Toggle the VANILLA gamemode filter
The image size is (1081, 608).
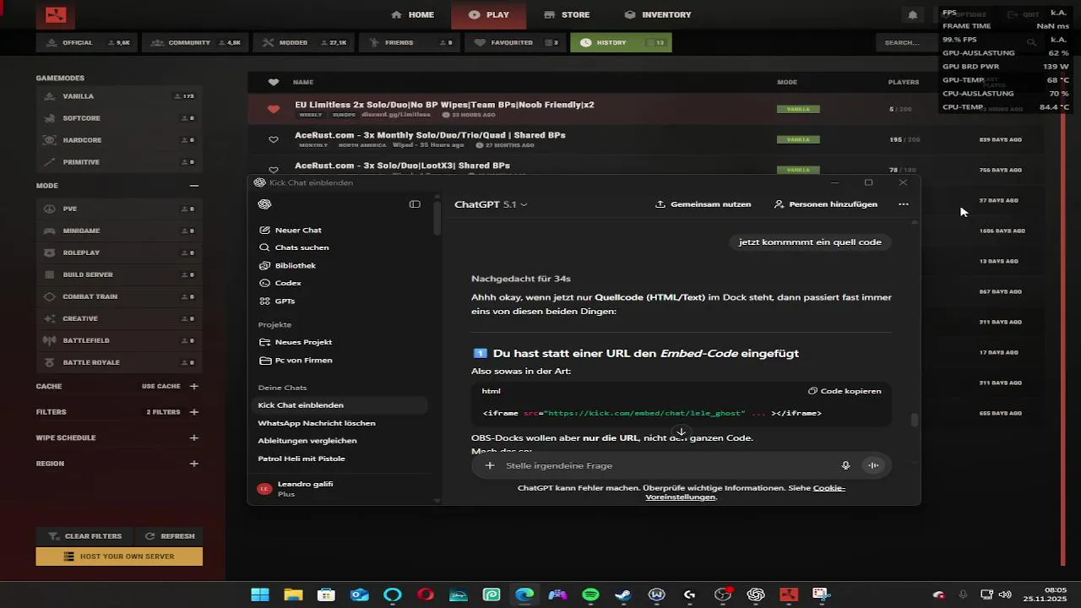click(x=119, y=96)
